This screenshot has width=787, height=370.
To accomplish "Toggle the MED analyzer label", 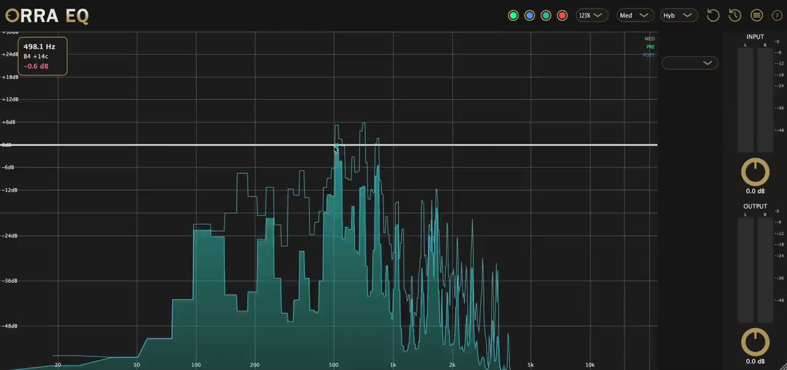I will pyautogui.click(x=649, y=39).
